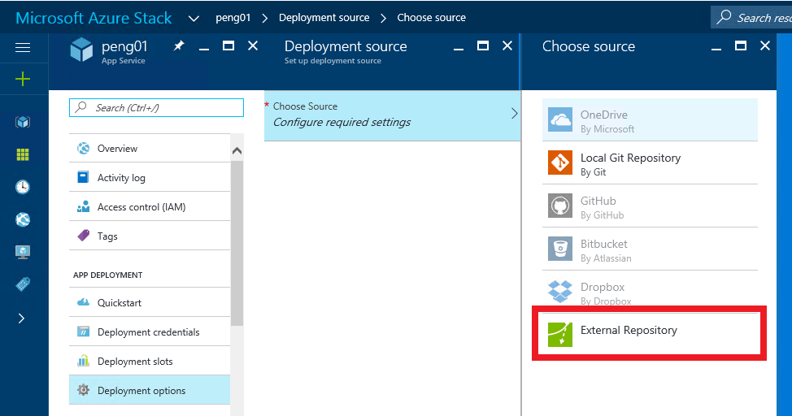792x416 pixels.
Task: Open Overview menu item
Action: coord(150,149)
